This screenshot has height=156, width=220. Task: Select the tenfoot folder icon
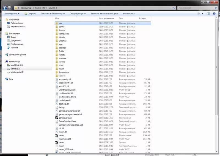point(57,76)
